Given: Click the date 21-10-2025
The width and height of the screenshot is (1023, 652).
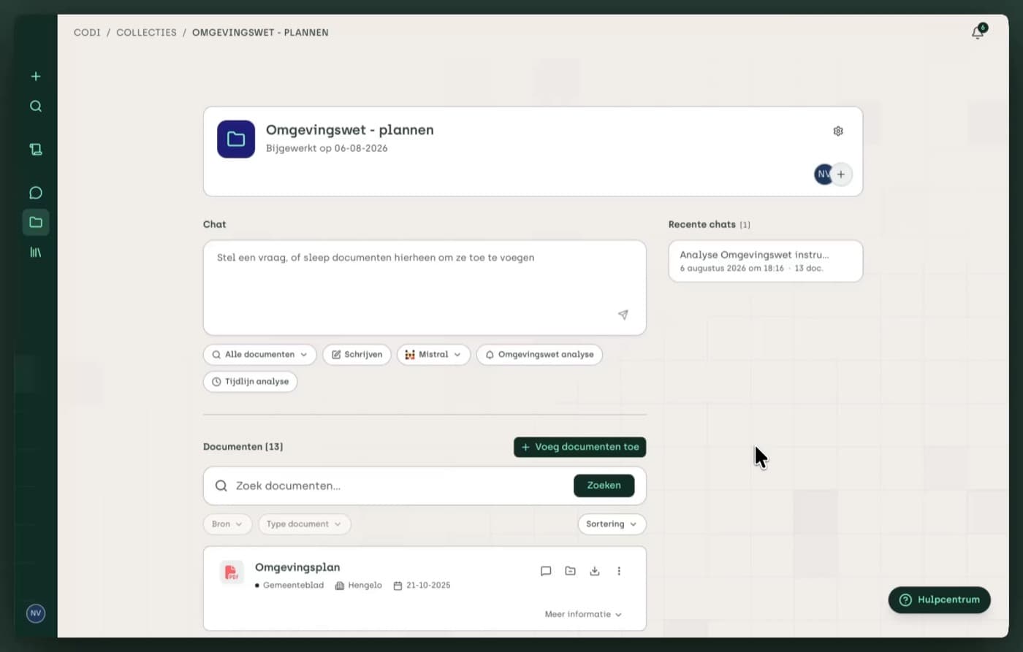Looking at the screenshot, I should pos(428,586).
